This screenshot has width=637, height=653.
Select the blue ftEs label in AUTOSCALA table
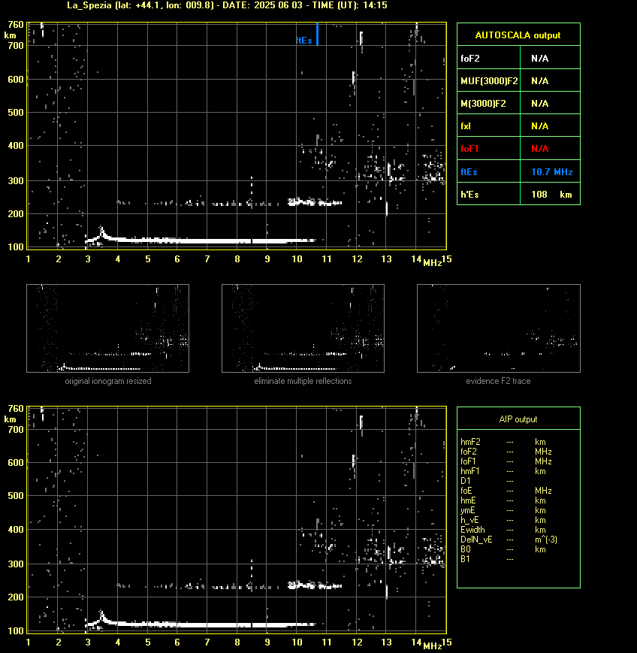coord(469,171)
